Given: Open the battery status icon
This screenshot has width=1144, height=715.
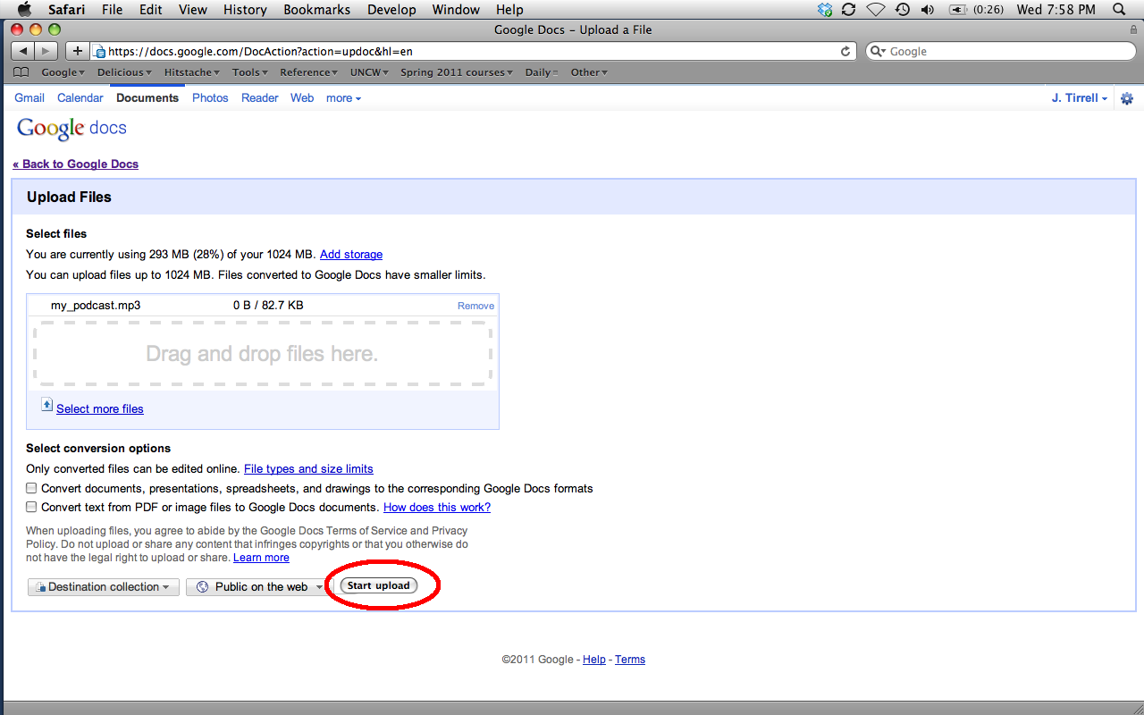Looking at the screenshot, I should click(958, 10).
